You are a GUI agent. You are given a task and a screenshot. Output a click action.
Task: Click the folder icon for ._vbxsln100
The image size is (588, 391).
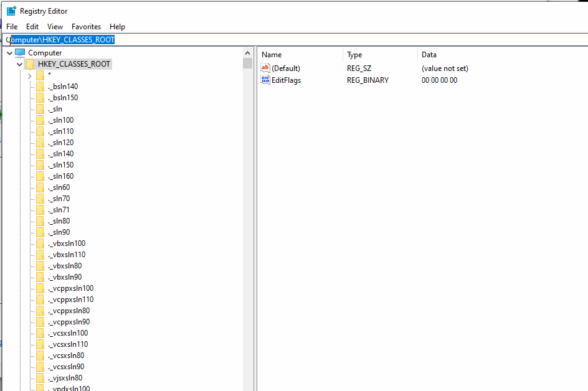40,243
